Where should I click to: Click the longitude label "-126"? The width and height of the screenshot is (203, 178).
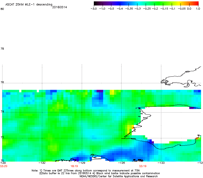pos(122,163)
